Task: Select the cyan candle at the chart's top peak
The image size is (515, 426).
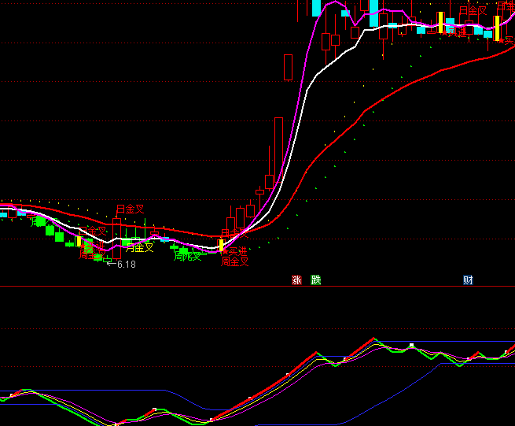Action: click(x=316, y=8)
